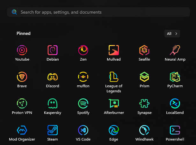Click the All apps button

[172, 34]
